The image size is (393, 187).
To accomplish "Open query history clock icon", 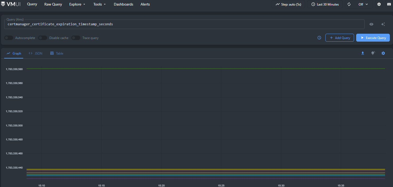I will click(x=319, y=38).
